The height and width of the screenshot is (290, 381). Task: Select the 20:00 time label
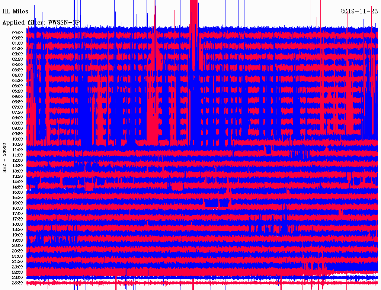coord(17,245)
